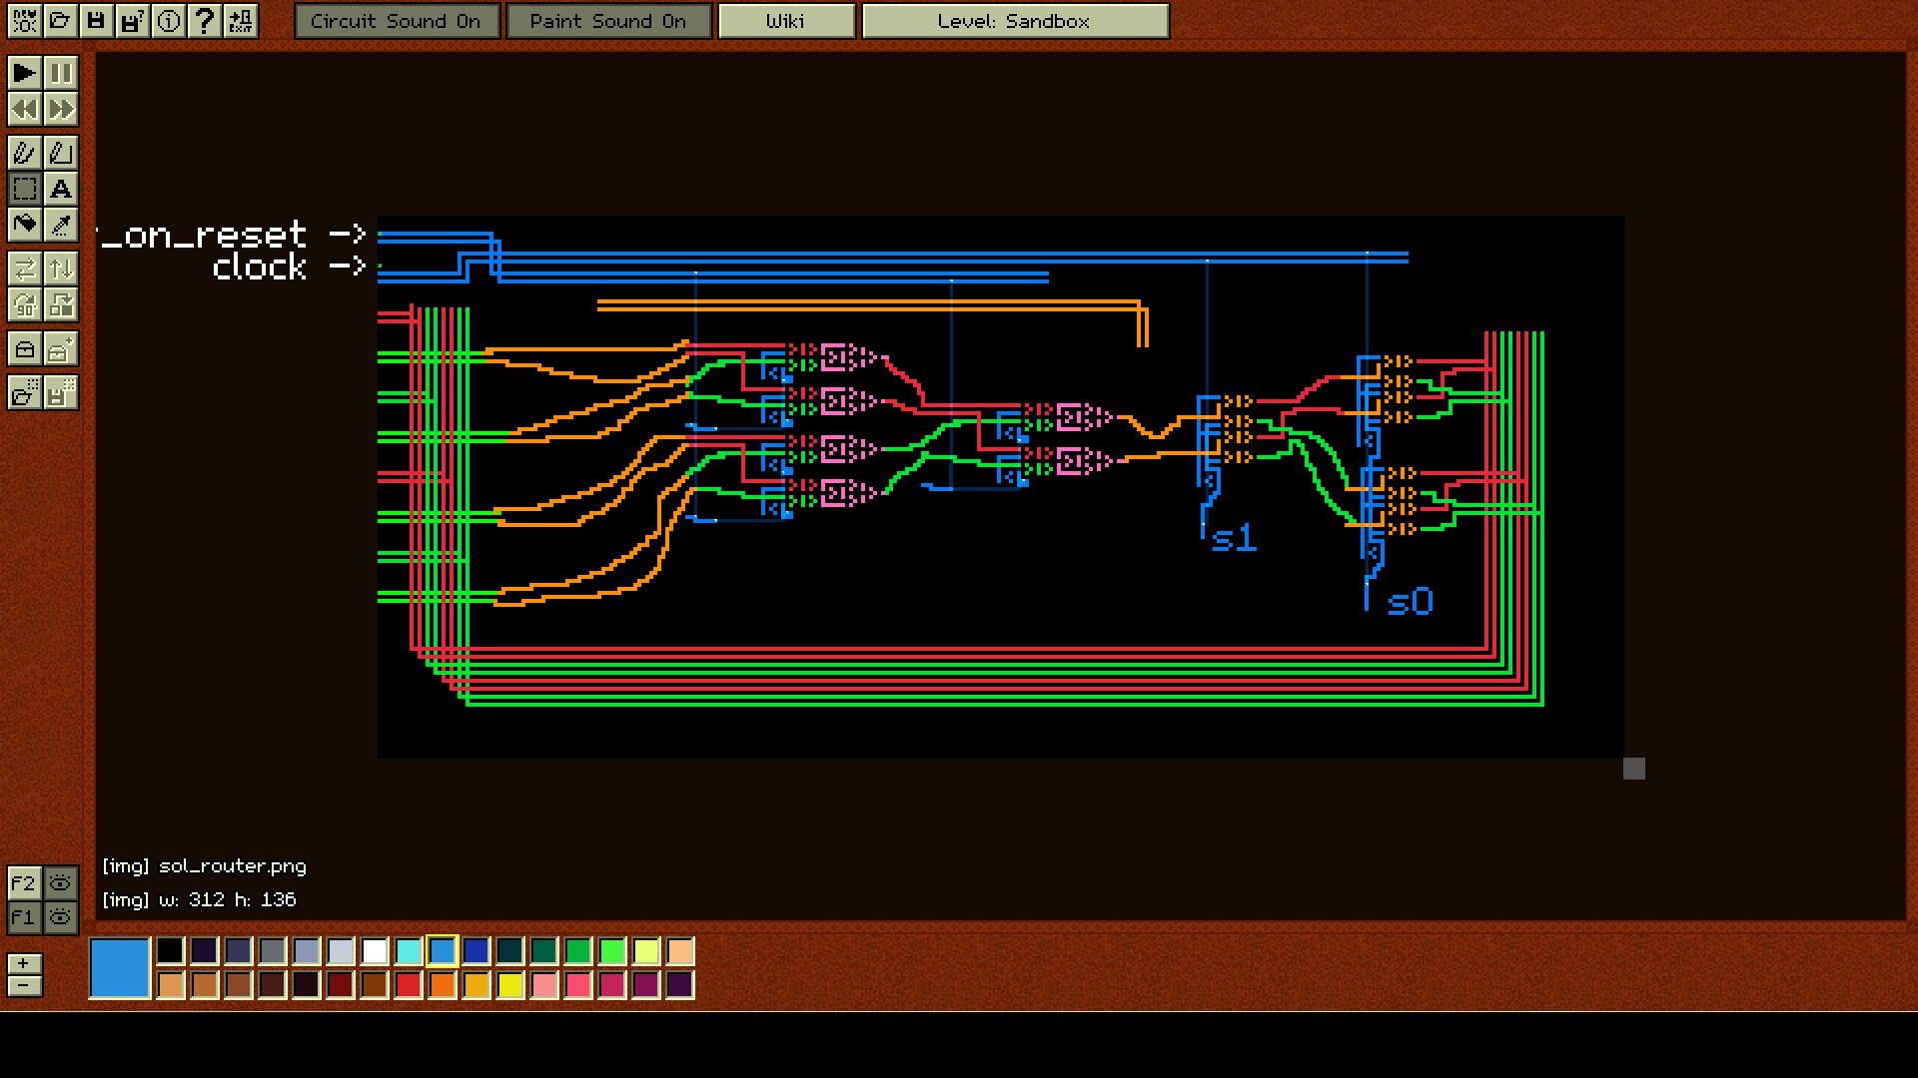This screenshot has width=1918, height=1078.
Task: Create a new circuit with the New icon
Action: tap(25, 21)
